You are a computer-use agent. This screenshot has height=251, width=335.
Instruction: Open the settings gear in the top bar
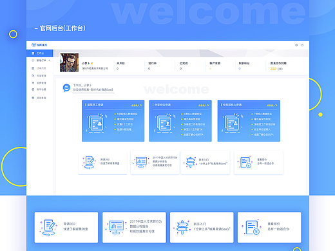(x=296, y=45)
